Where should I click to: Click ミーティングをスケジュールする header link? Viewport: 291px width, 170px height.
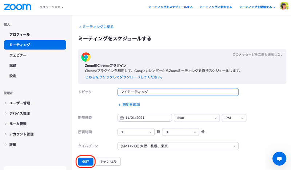click(x=171, y=7)
